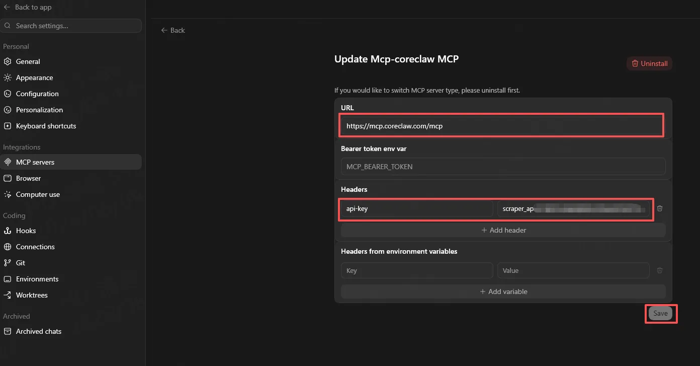
Task: Save the MCP server changes
Action: click(x=660, y=313)
